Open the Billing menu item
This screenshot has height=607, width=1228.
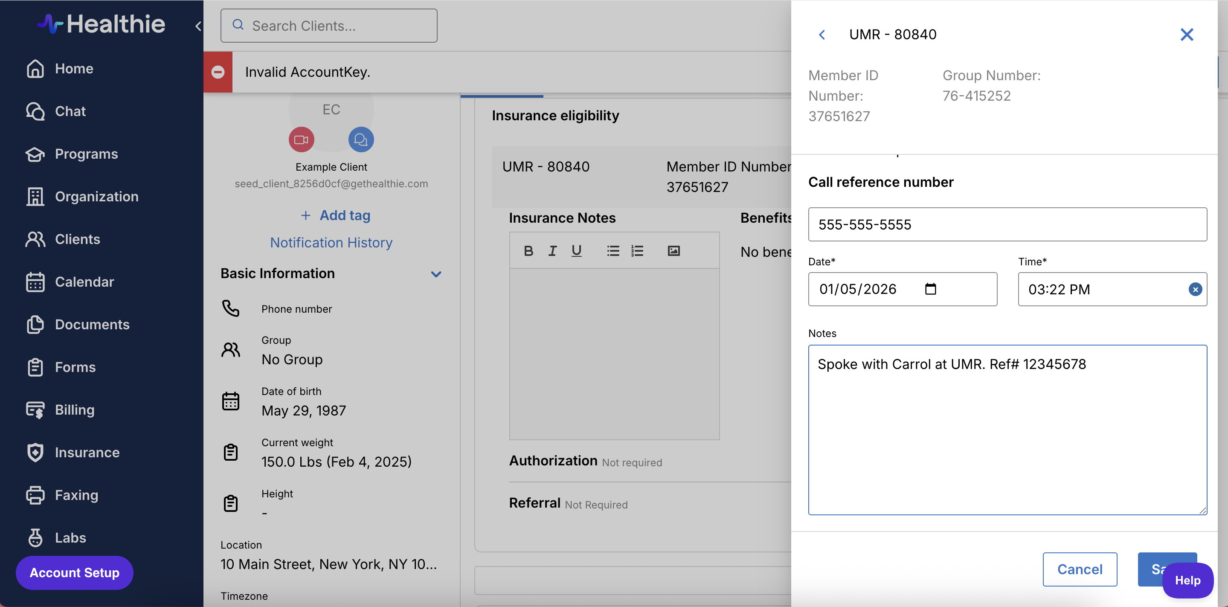(x=74, y=410)
